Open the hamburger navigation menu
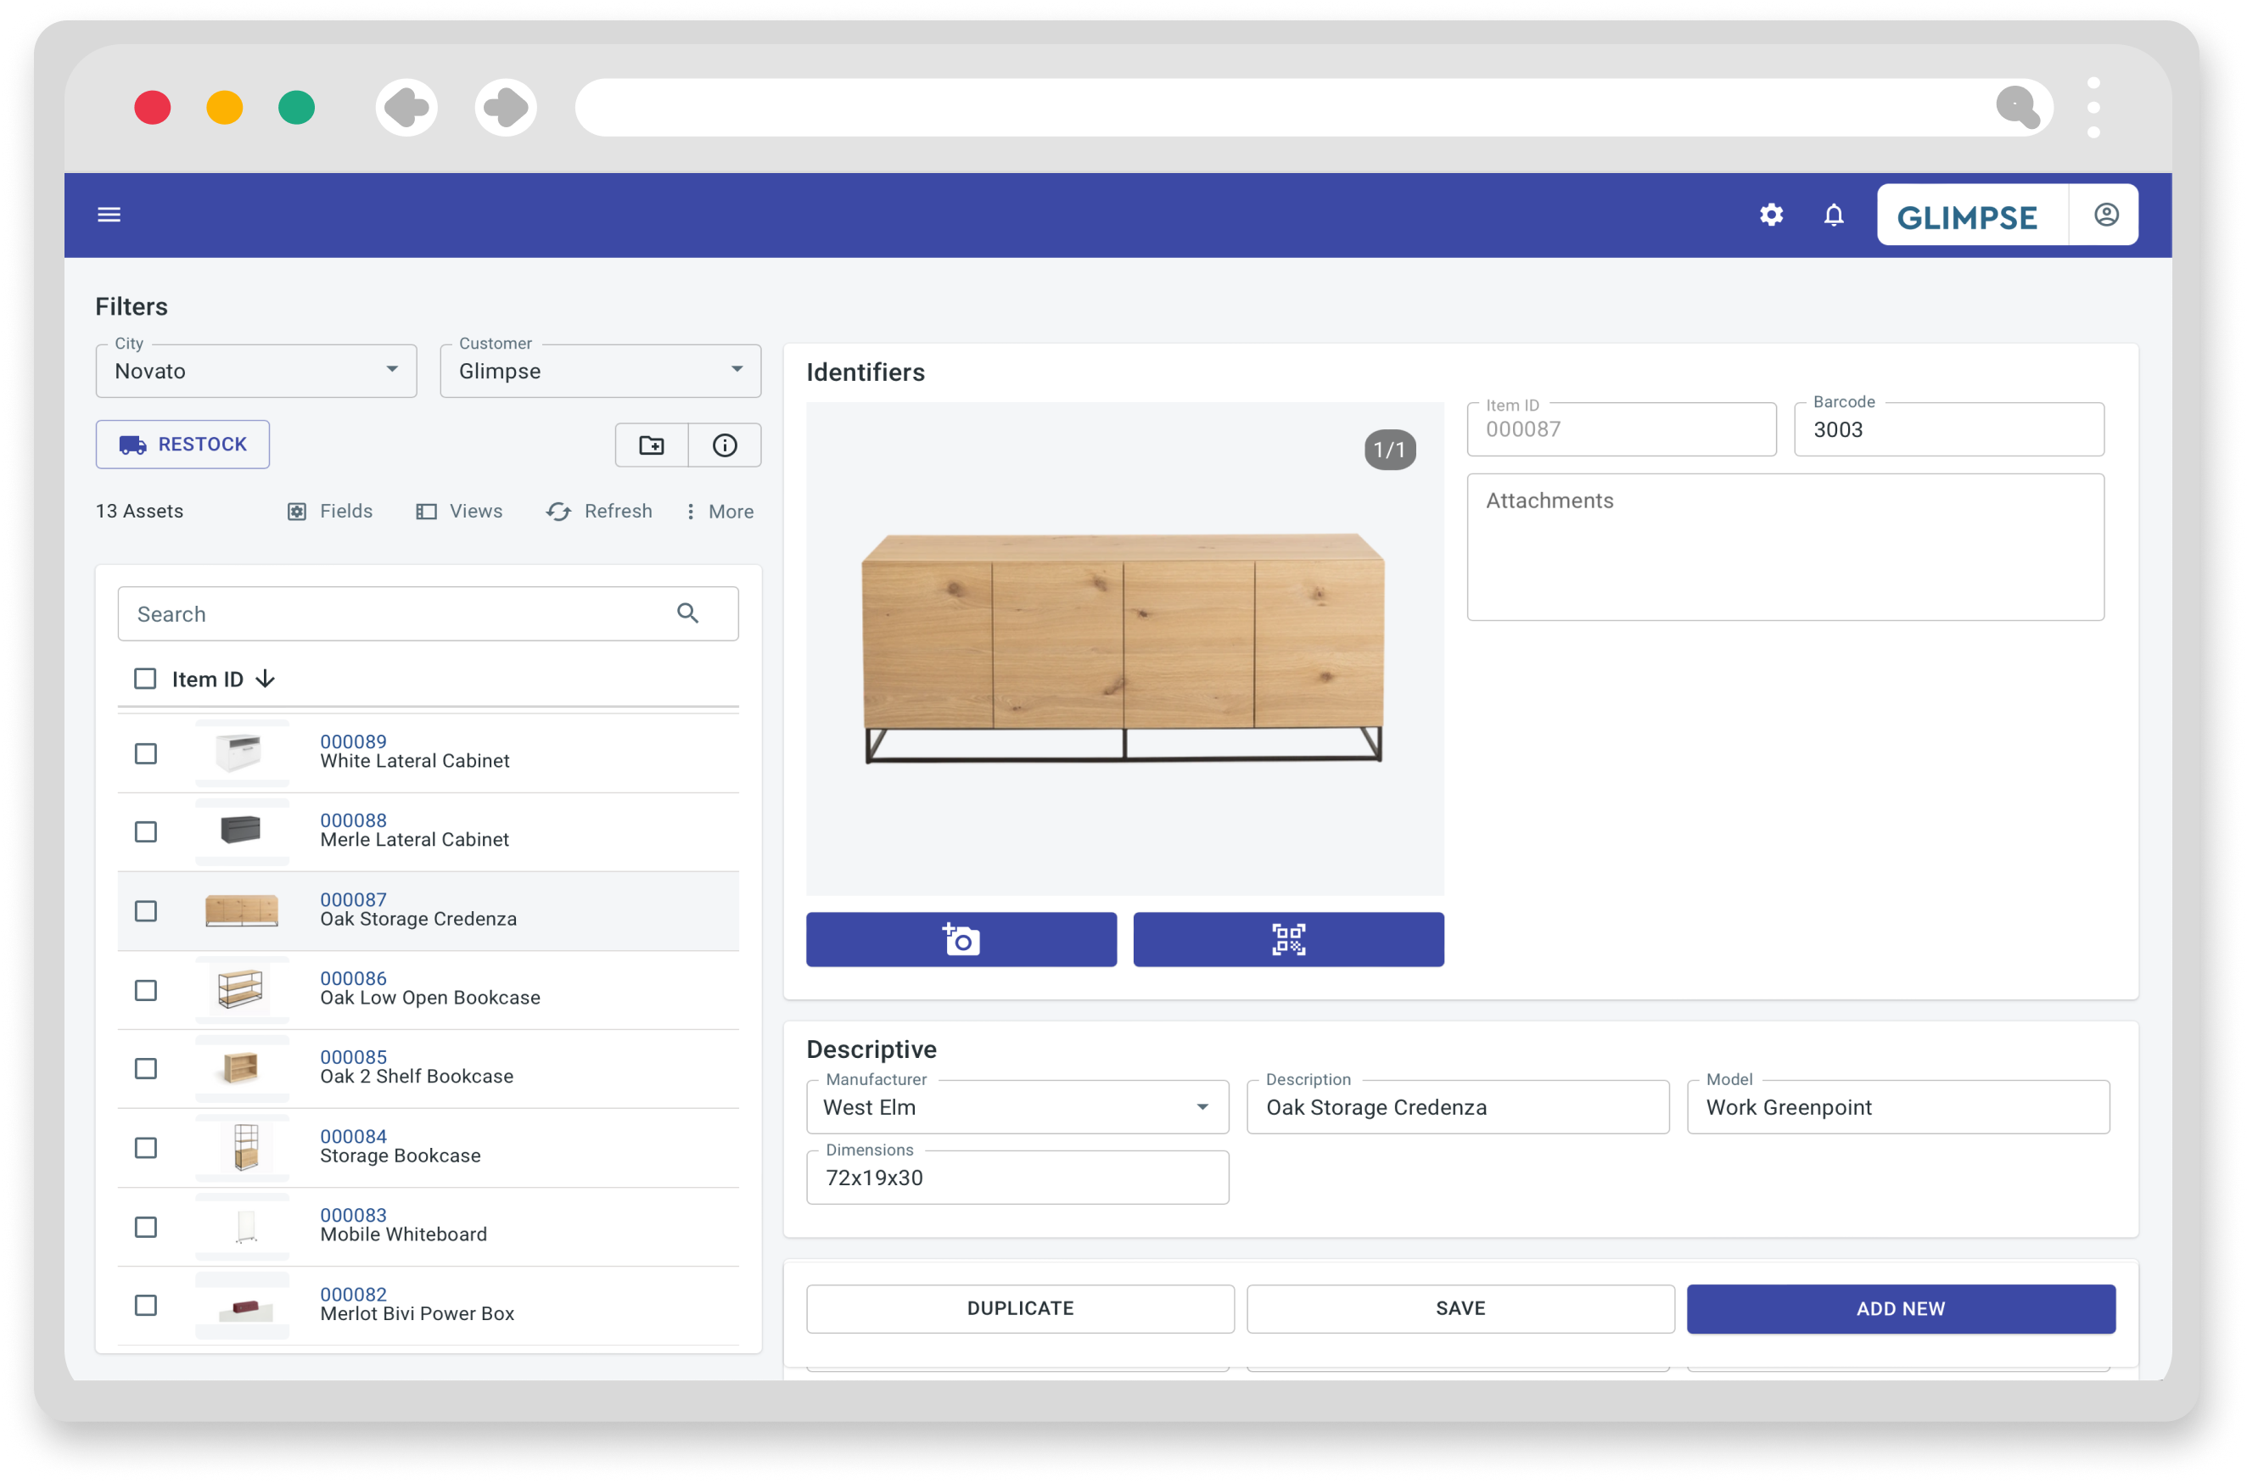2247x1483 pixels. [109, 215]
